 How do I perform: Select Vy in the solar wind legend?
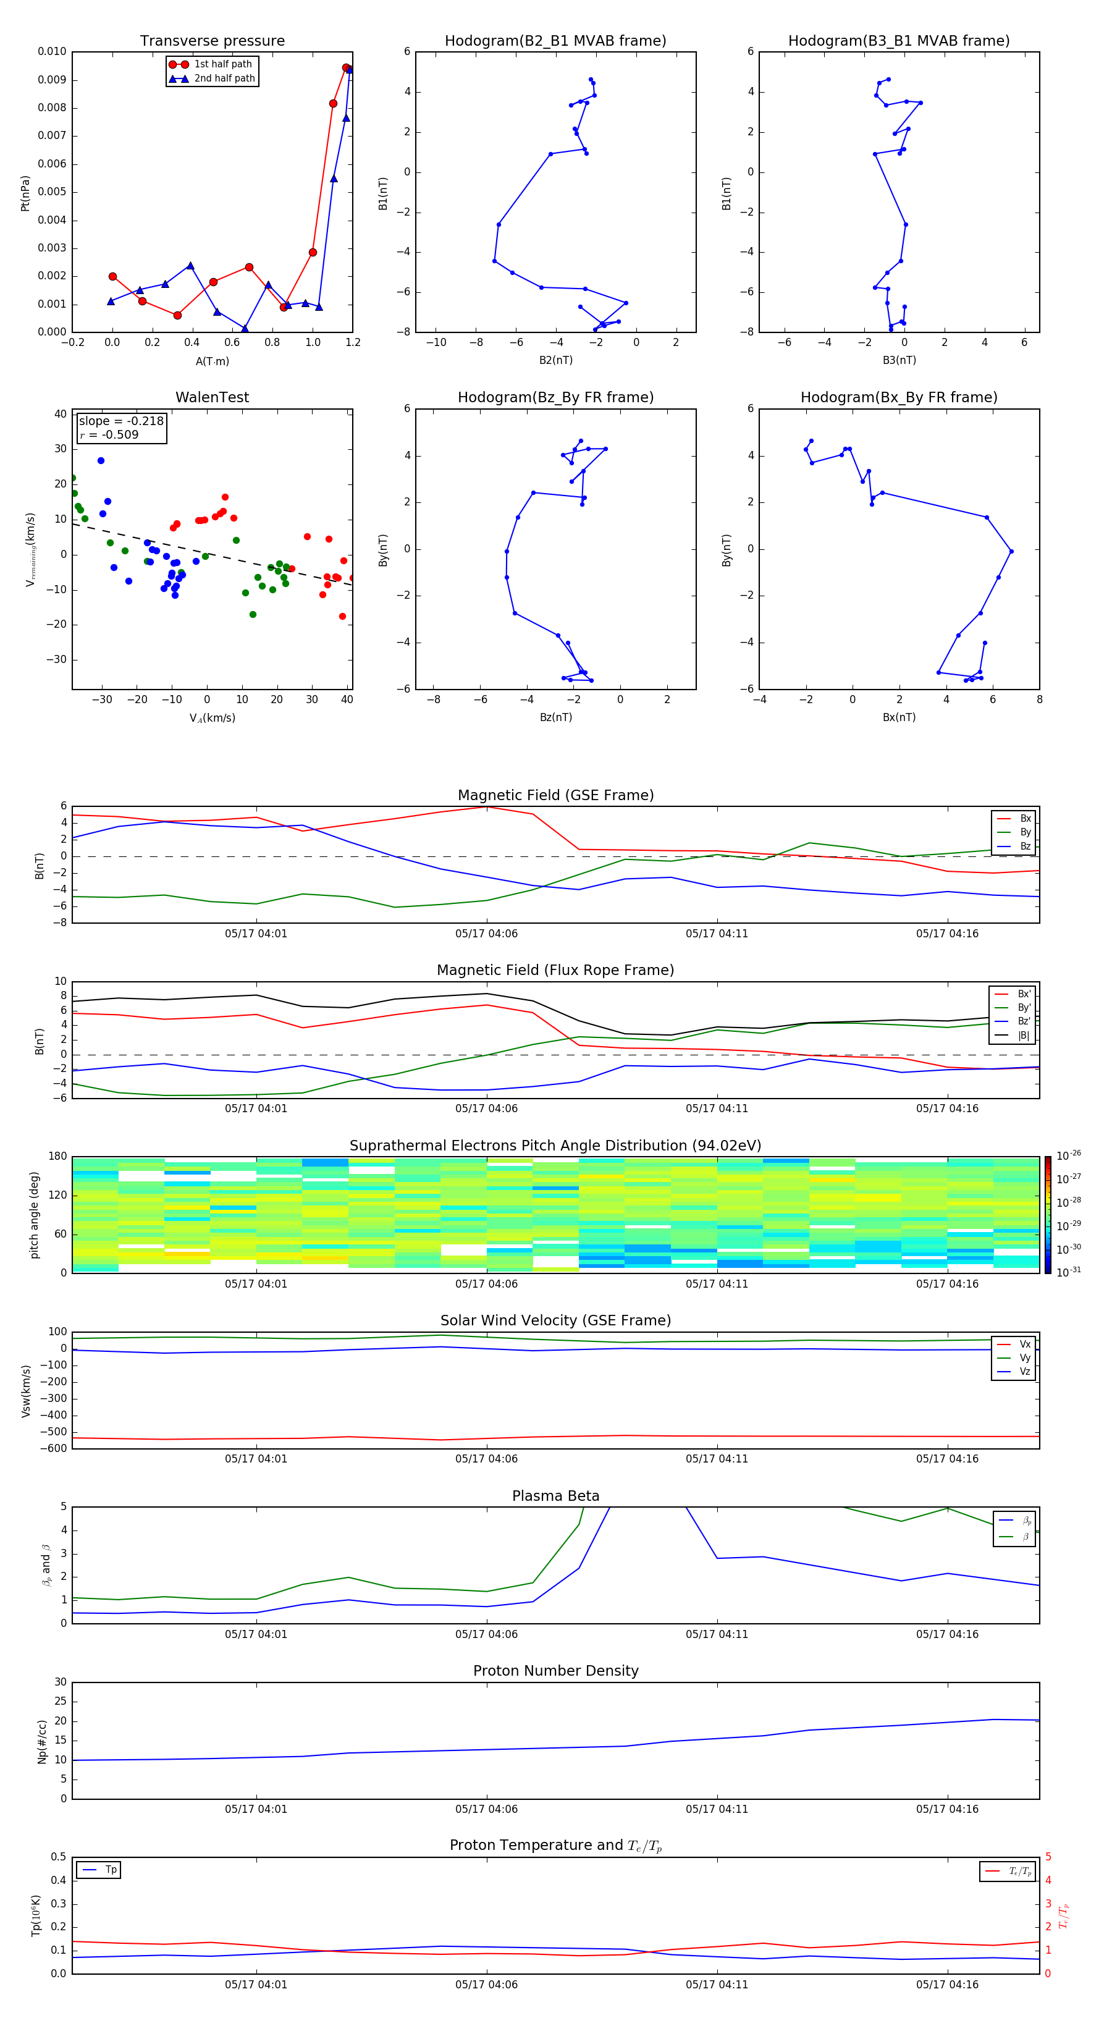(x=1014, y=1357)
